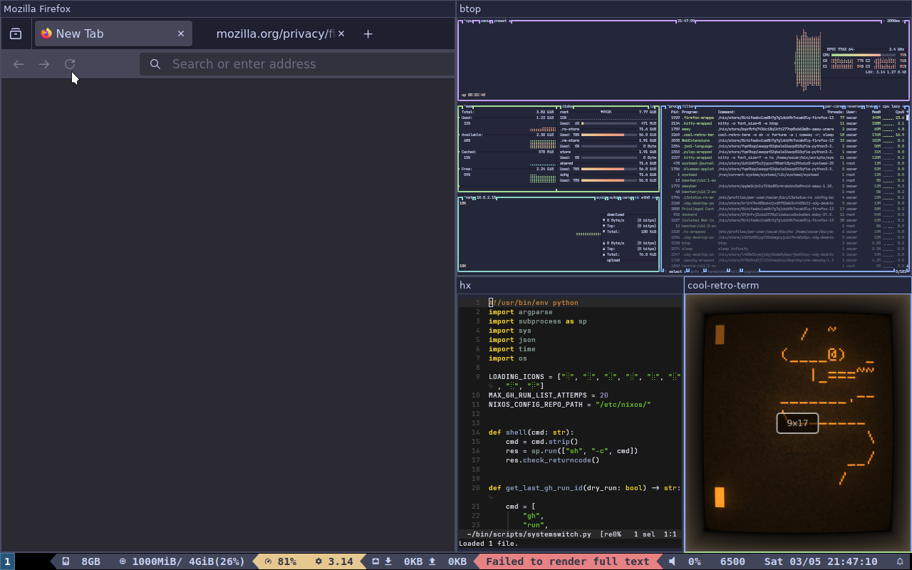Toggle zero in btop net box
The image size is (912, 570).
coord(628,197)
